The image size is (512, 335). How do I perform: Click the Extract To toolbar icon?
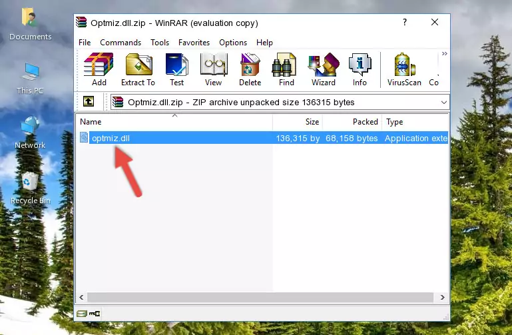coord(138,69)
